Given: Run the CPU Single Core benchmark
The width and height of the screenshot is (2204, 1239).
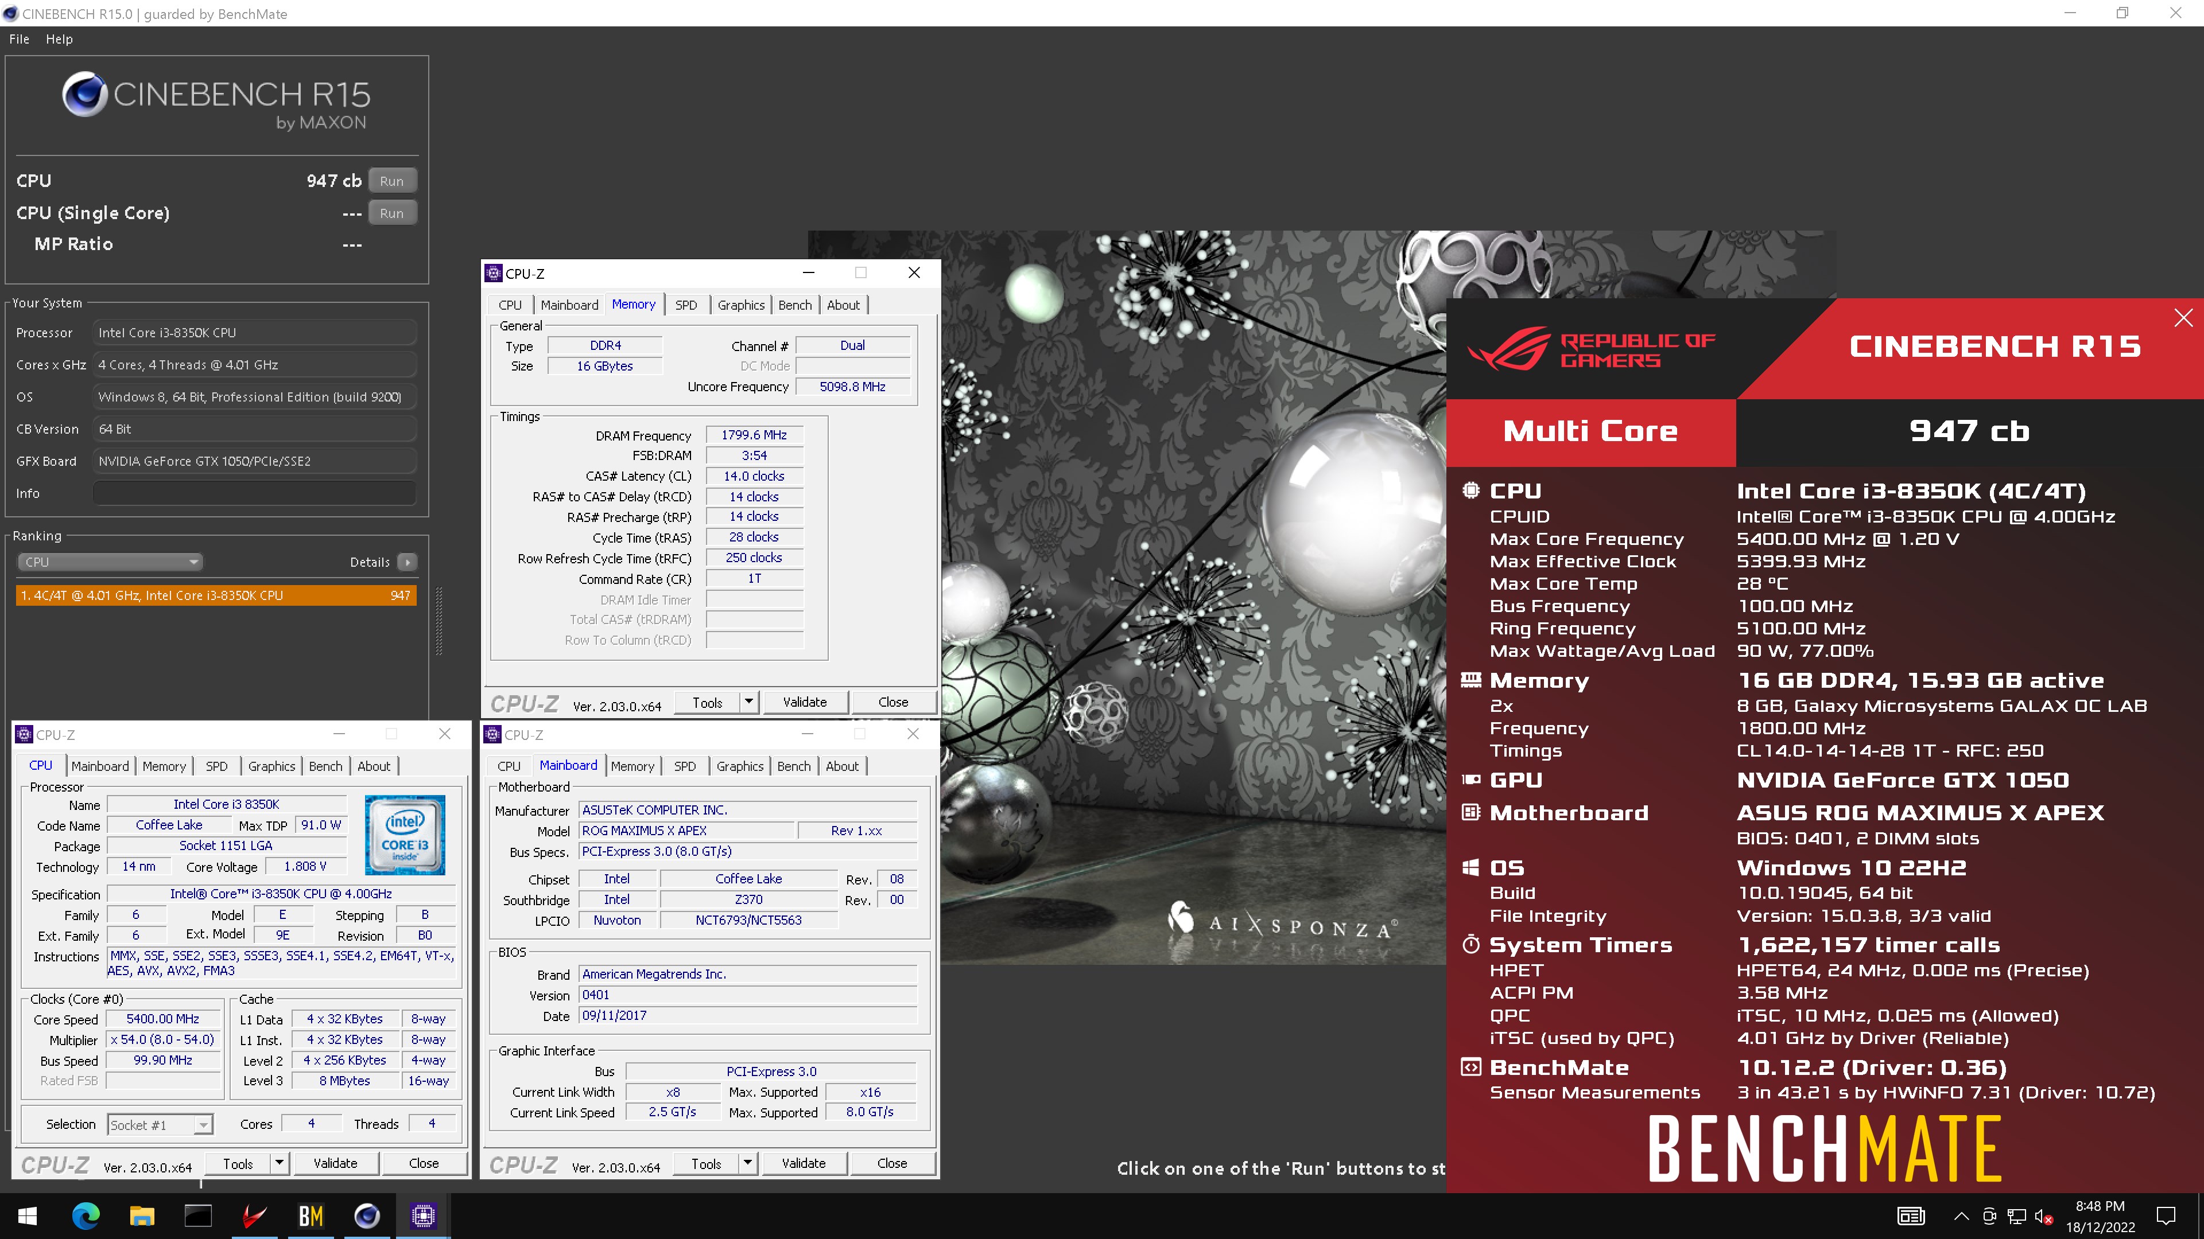Looking at the screenshot, I should [x=392, y=213].
